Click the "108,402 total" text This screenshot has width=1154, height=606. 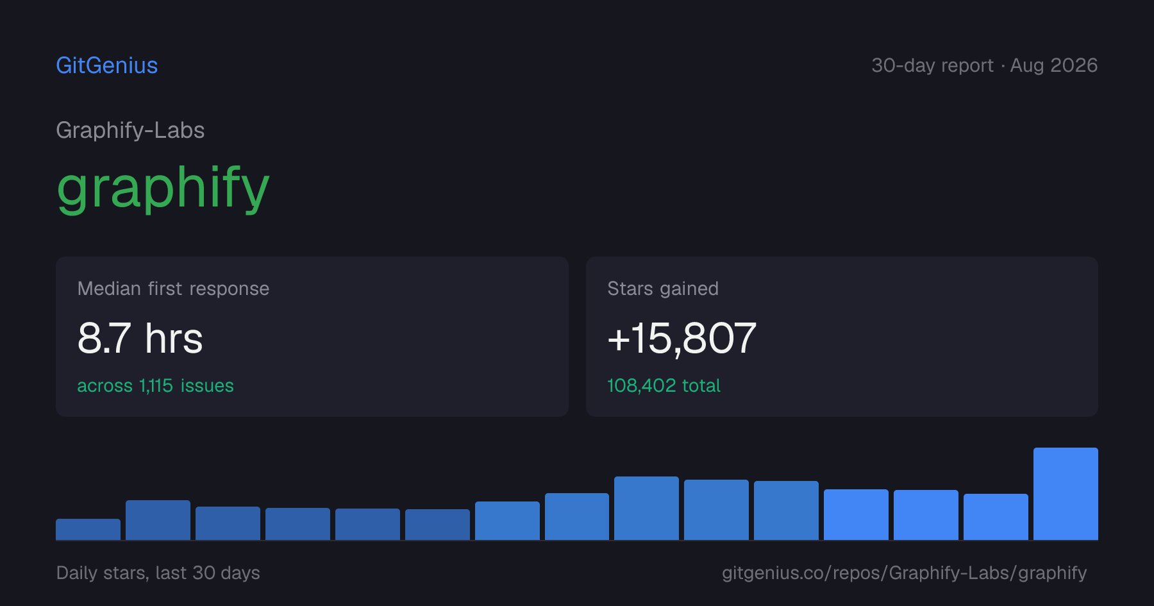click(x=664, y=385)
